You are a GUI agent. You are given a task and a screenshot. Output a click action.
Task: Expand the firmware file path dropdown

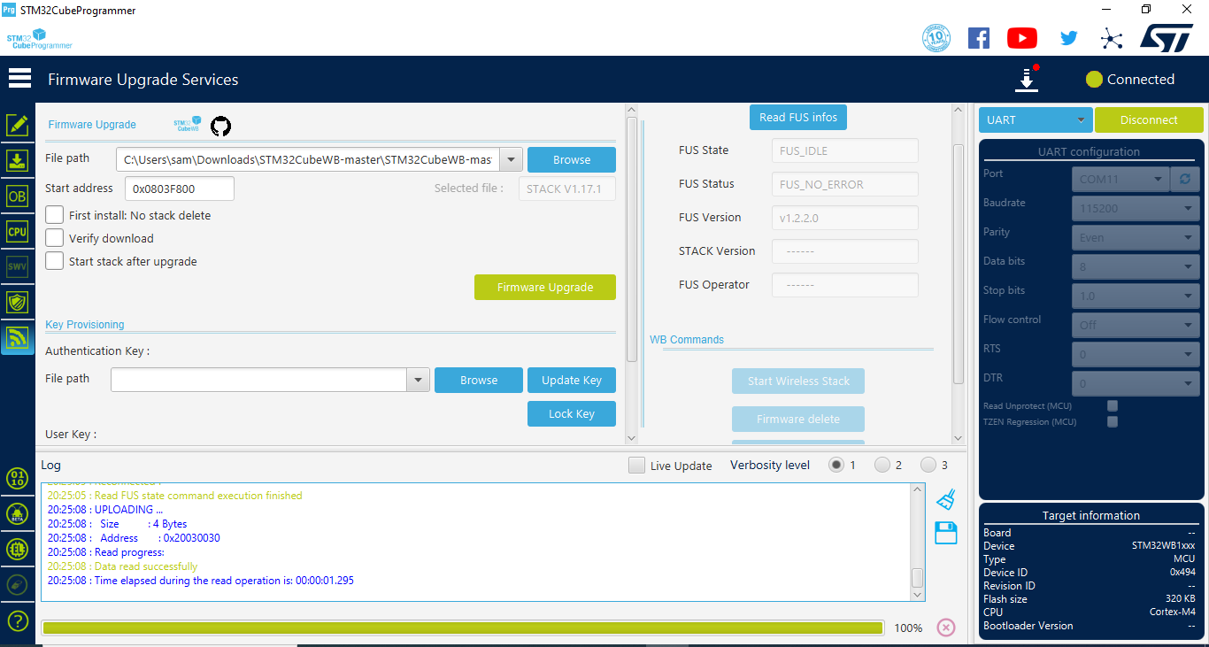coord(511,159)
